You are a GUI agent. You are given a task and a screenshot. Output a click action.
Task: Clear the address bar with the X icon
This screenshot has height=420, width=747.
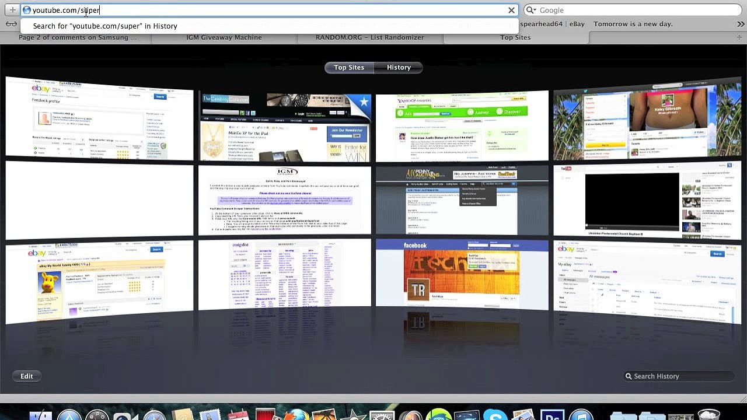tap(511, 10)
